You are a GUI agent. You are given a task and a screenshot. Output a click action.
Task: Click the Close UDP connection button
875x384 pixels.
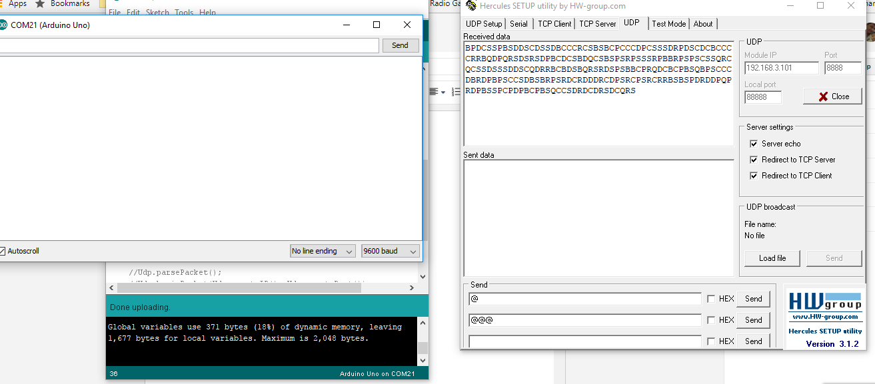pyautogui.click(x=832, y=96)
